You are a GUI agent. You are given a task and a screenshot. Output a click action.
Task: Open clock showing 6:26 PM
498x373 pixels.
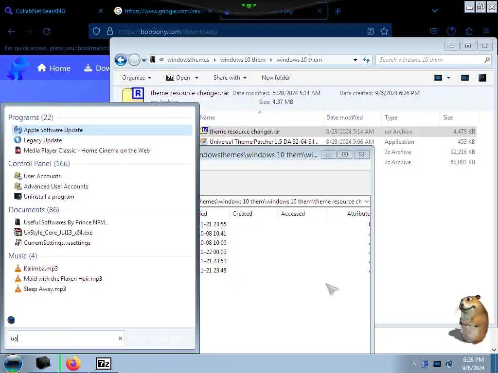pyautogui.click(x=473, y=363)
